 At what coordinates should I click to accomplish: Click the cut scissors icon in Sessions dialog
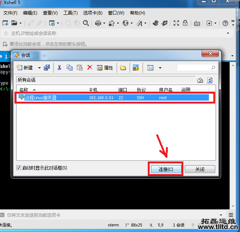tap(59, 68)
